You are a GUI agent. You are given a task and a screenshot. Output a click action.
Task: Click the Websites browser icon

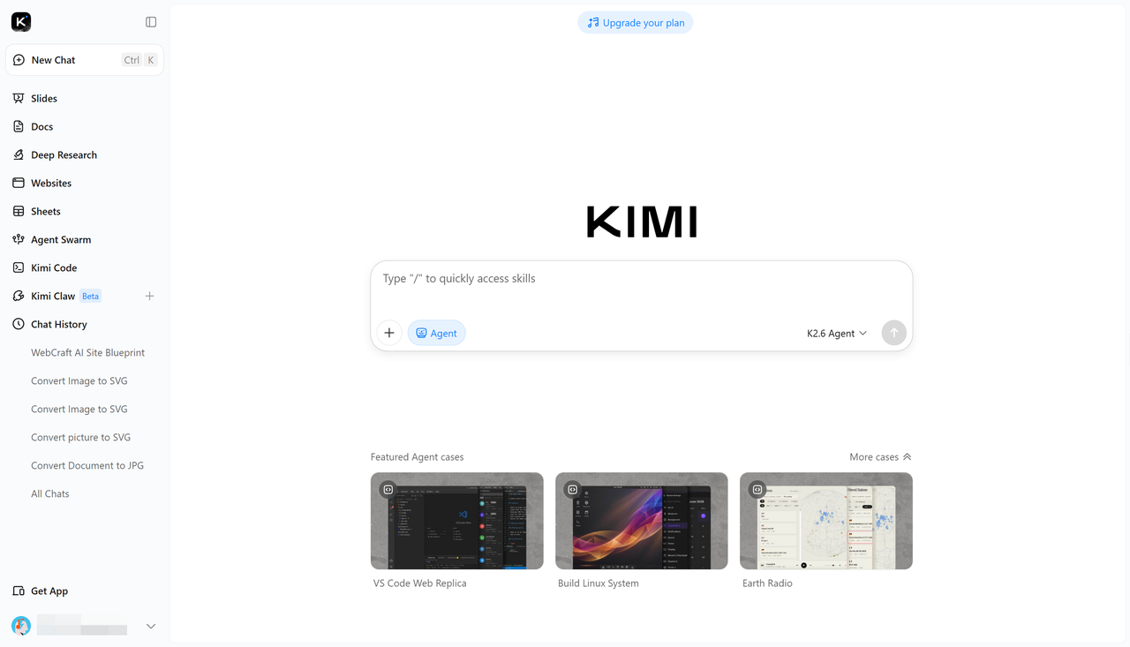pos(19,183)
